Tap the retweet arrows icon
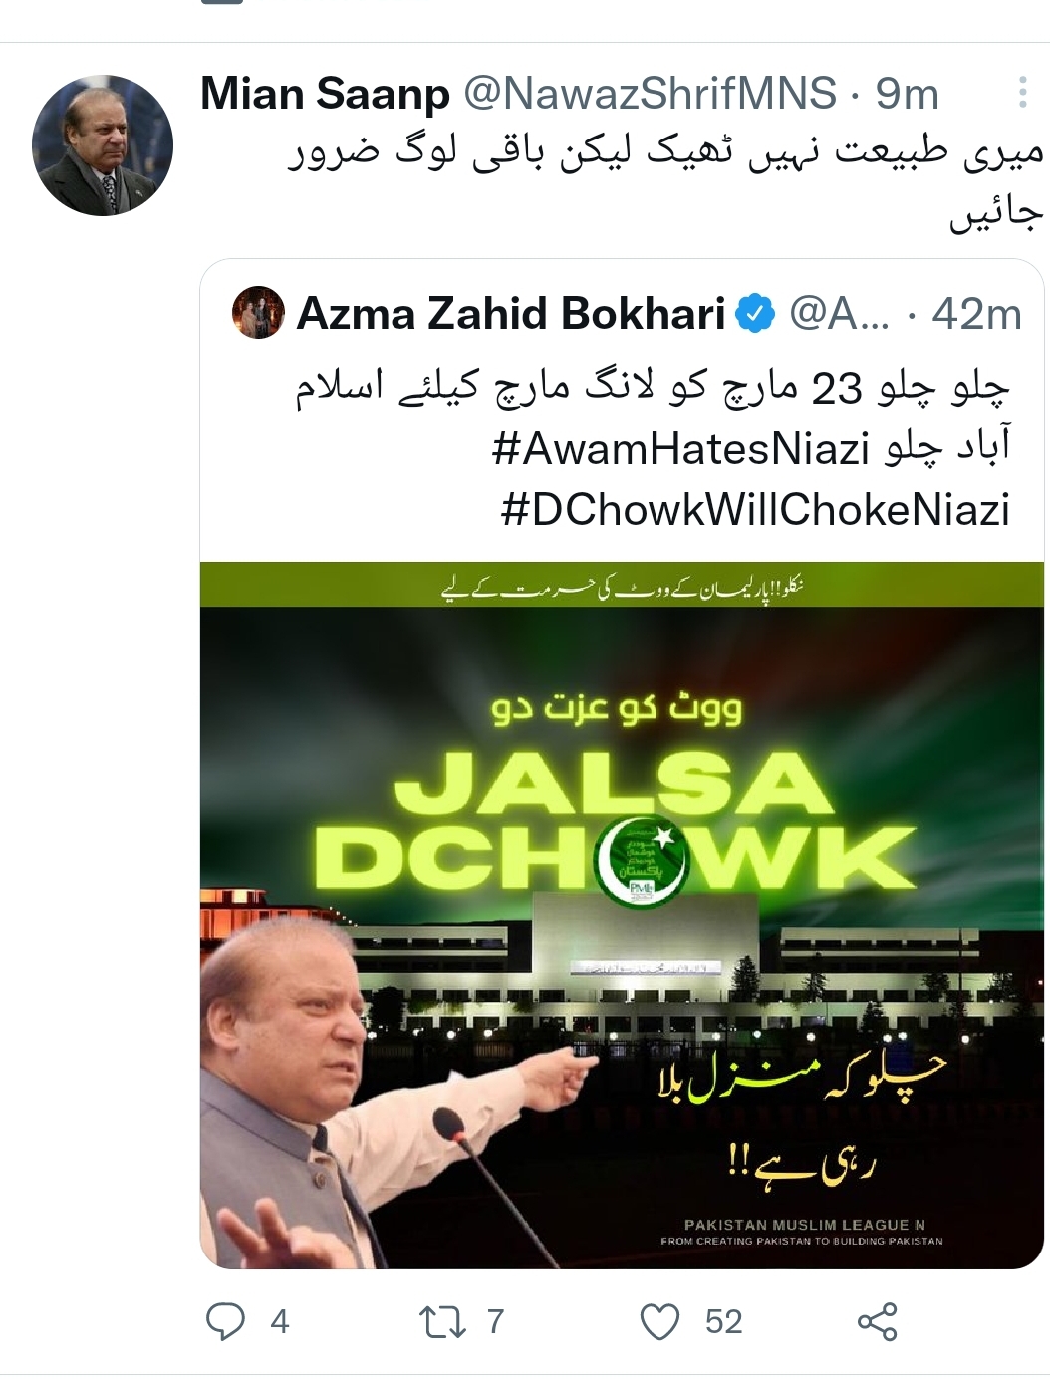1050x1392 pixels. click(x=442, y=1322)
